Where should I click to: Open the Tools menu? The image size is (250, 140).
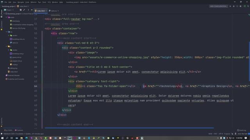[x=44, y=2]
